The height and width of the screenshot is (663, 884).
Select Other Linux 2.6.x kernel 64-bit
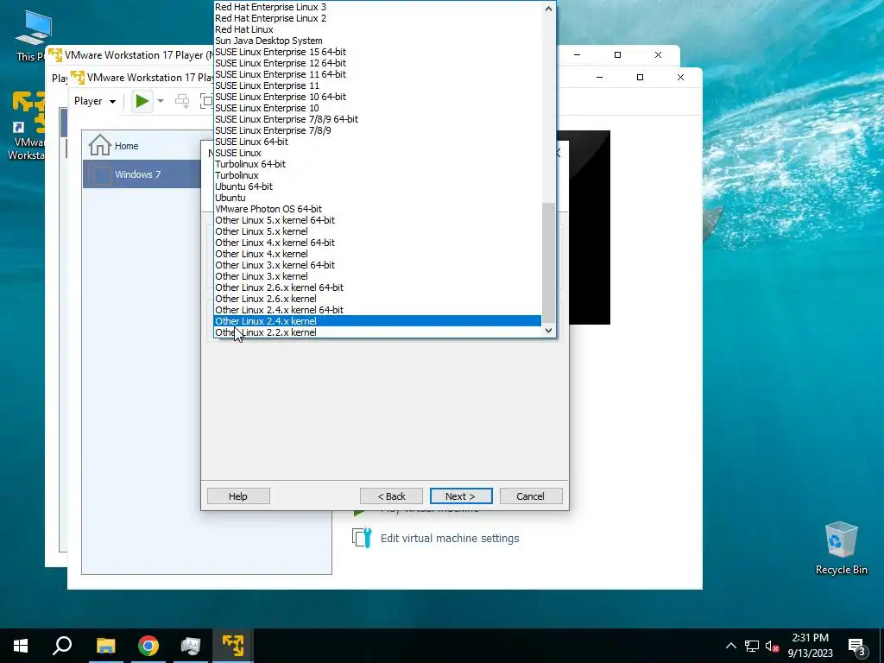(x=378, y=287)
